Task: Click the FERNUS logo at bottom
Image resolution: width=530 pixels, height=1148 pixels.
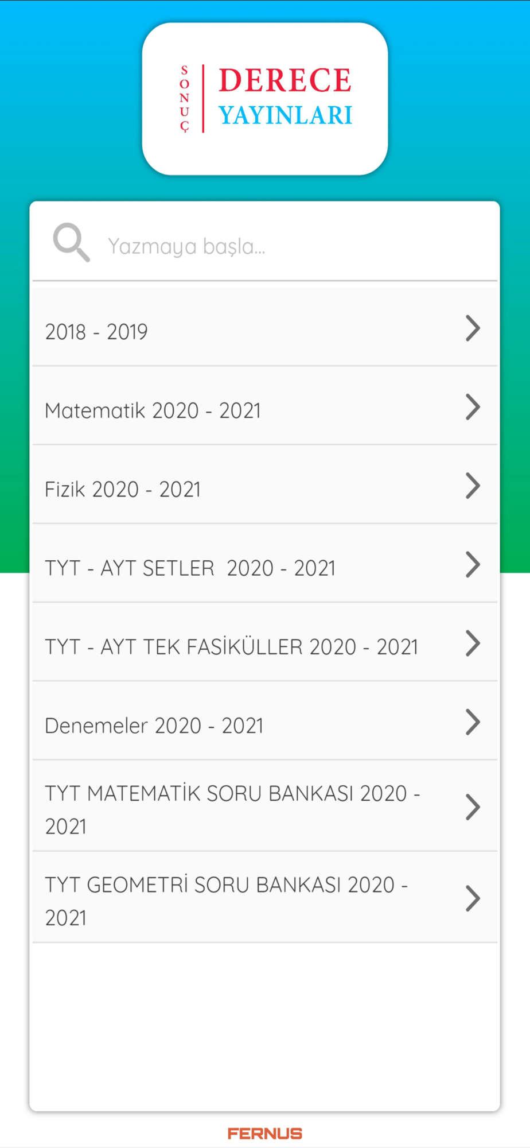Action: tap(265, 1134)
